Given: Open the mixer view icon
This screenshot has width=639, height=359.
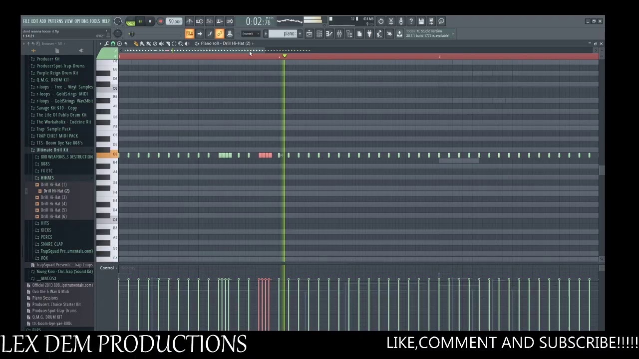Looking at the screenshot, I should [x=339, y=33].
